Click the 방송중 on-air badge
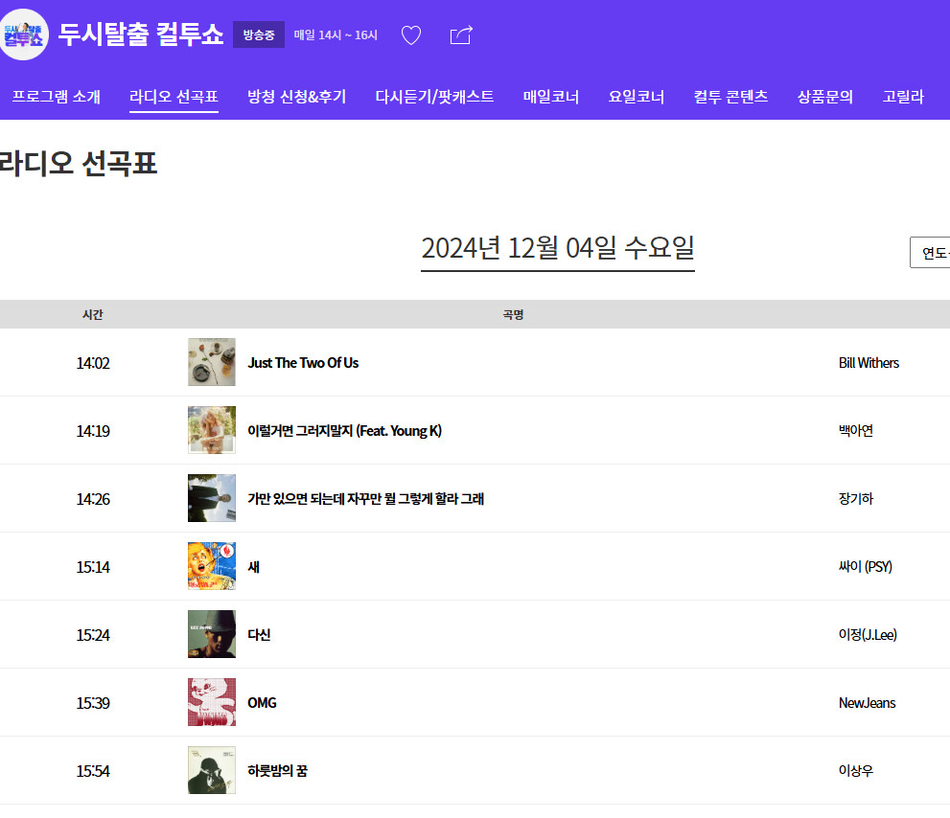Viewport: 950px width, 818px height. (259, 34)
